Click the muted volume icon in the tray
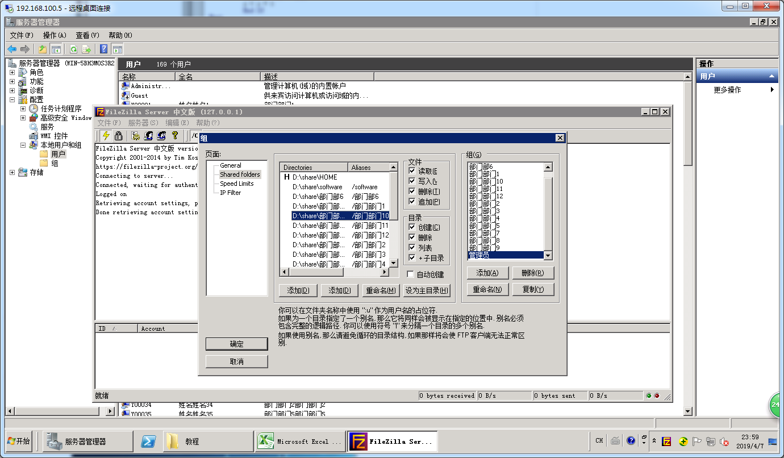 [724, 442]
